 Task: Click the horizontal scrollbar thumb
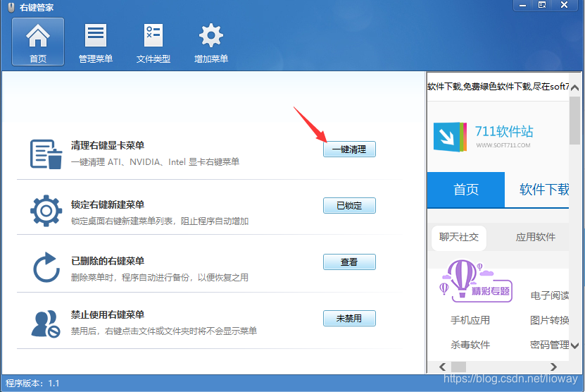(x=458, y=367)
